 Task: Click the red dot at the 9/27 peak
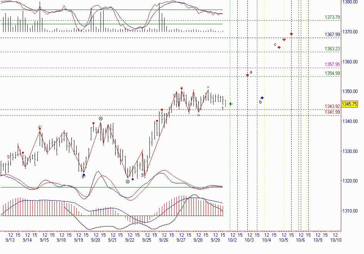(x=181, y=88)
